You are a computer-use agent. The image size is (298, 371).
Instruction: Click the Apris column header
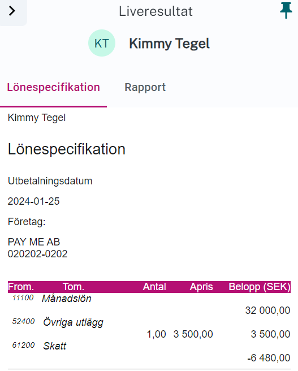[x=201, y=287]
